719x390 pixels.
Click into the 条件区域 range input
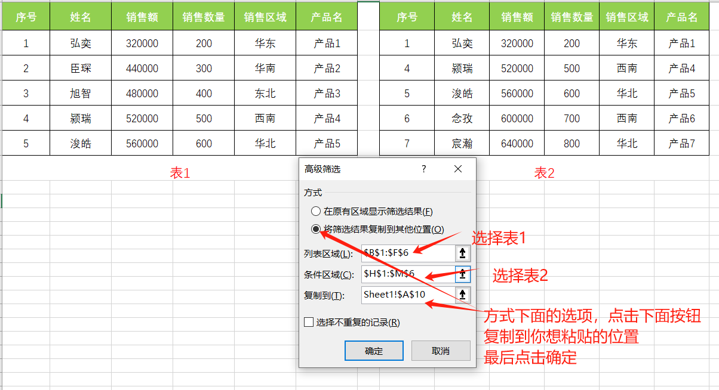pyautogui.click(x=408, y=274)
